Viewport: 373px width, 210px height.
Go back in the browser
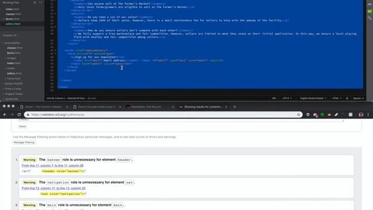[5, 114]
